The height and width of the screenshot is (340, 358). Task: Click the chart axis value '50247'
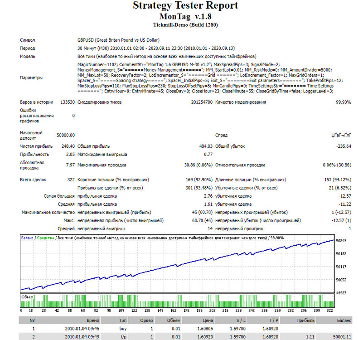(x=341, y=241)
